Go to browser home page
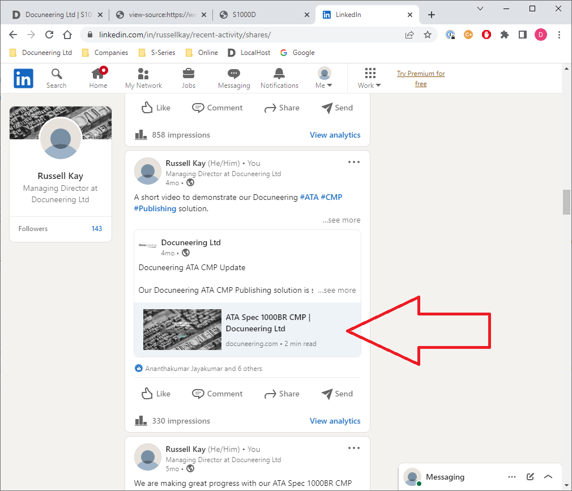 pos(67,35)
